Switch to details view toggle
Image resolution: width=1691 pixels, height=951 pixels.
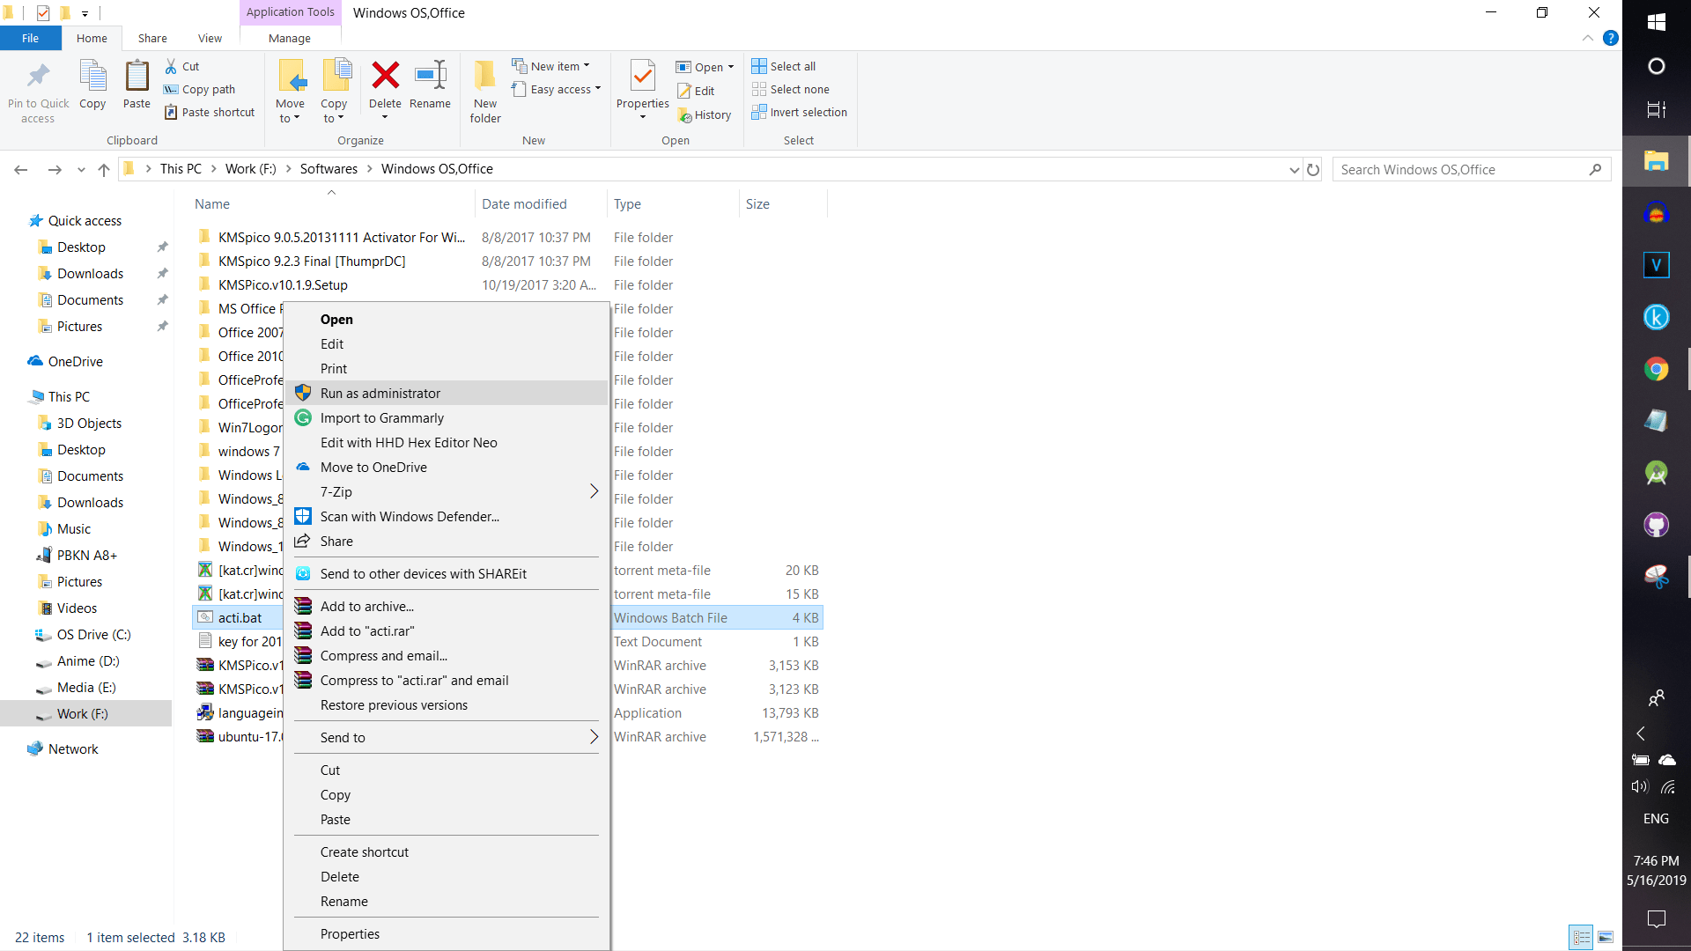(x=1582, y=937)
